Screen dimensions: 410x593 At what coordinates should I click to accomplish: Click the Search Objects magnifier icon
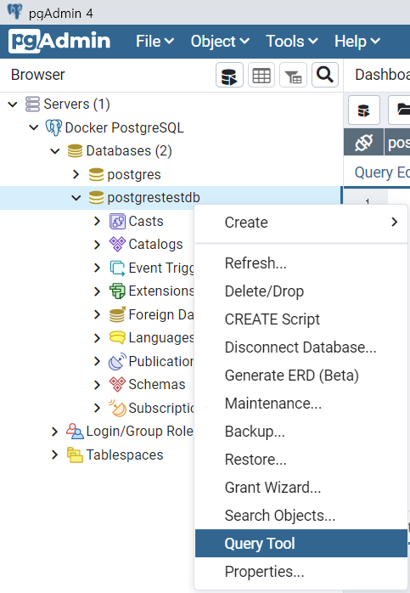(324, 75)
